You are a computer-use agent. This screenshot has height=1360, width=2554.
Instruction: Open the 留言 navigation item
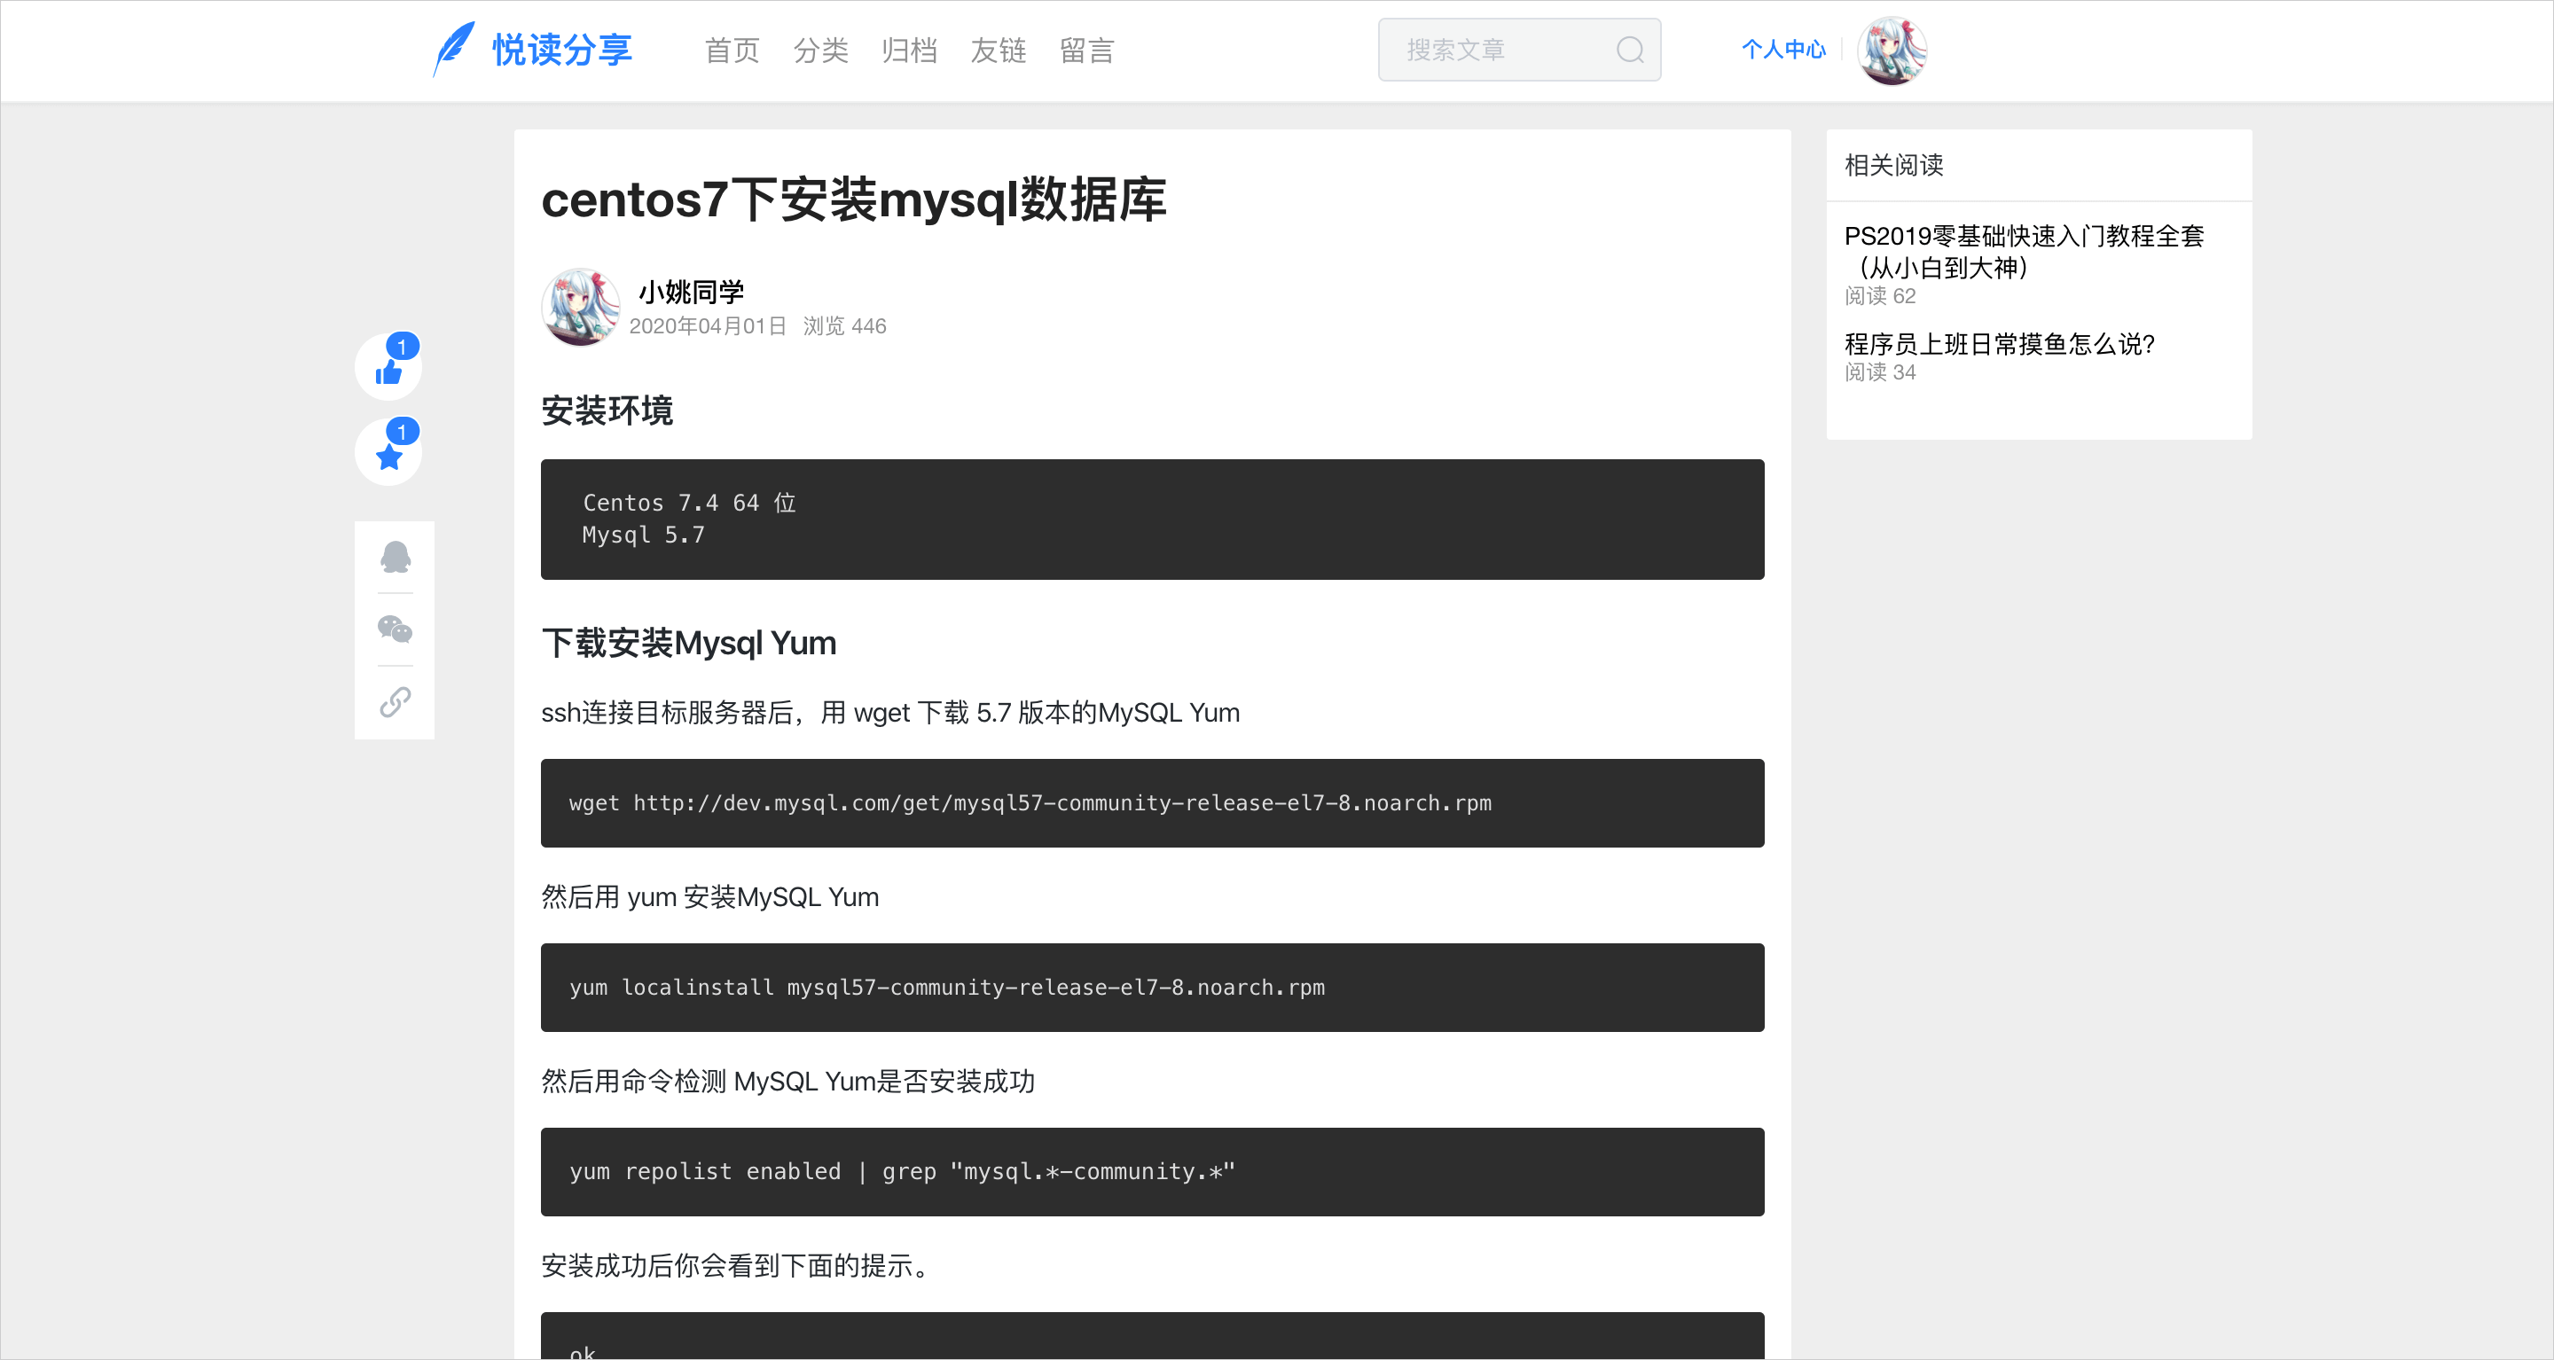pyautogui.click(x=1086, y=51)
